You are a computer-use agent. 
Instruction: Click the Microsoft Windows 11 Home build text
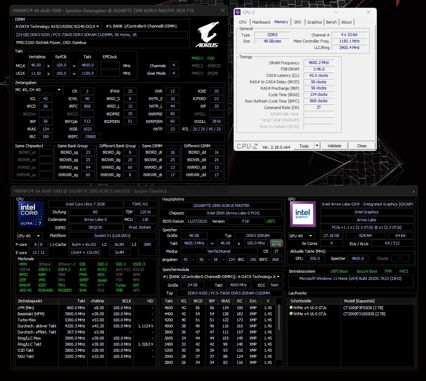[350, 278]
